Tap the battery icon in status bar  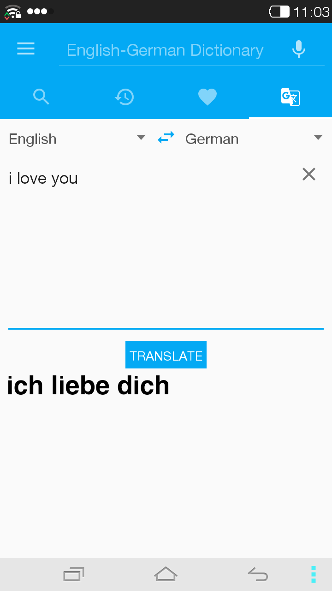[279, 12]
